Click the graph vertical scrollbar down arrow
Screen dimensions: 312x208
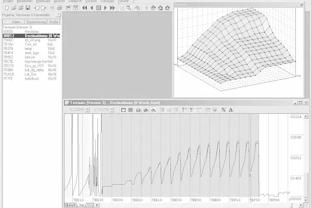tap(306, 200)
